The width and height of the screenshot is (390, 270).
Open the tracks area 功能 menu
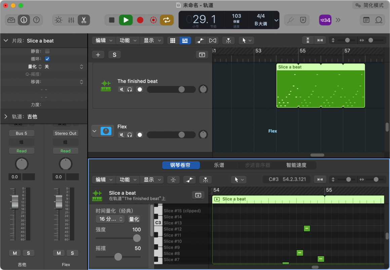click(128, 41)
